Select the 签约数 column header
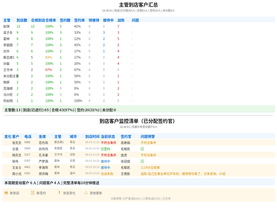277x211 pixels. (x=65, y=20)
